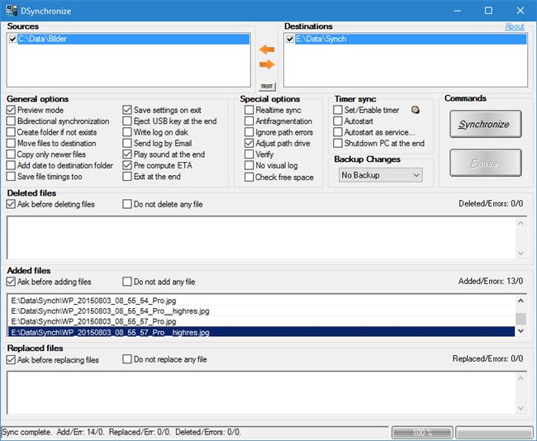This screenshot has width=537, height=441.
Task: Click inside the empty Replaced files list
Action: (261, 393)
